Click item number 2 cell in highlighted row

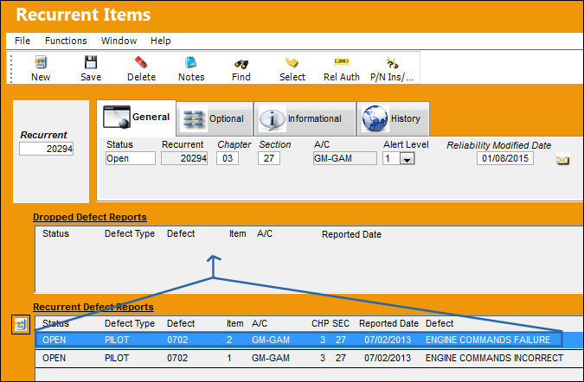(x=229, y=340)
